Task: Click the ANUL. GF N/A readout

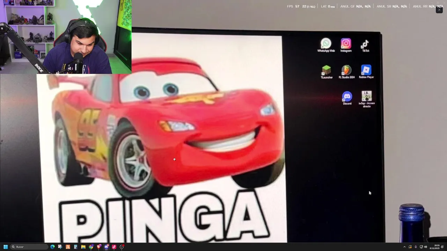Action: tap(356, 6)
